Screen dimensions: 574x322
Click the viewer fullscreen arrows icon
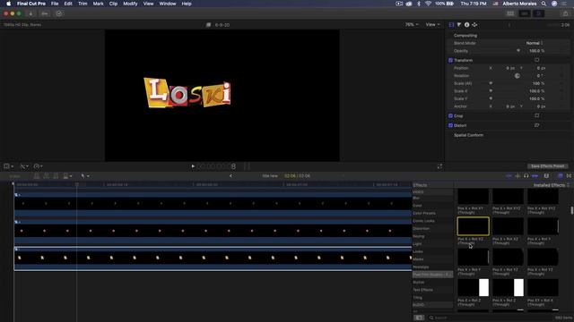point(439,166)
